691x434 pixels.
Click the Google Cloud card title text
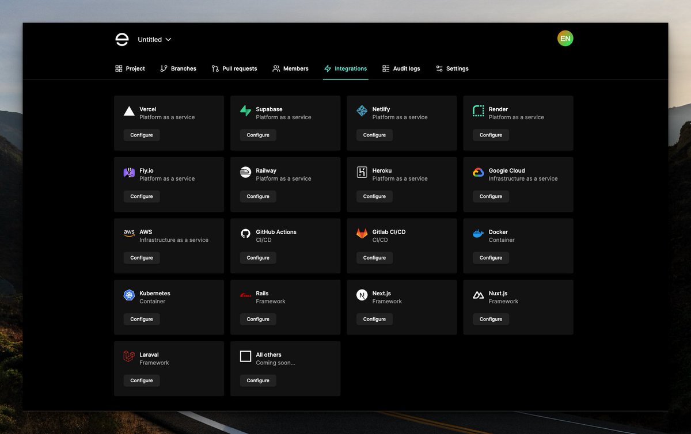[x=507, y=170]
